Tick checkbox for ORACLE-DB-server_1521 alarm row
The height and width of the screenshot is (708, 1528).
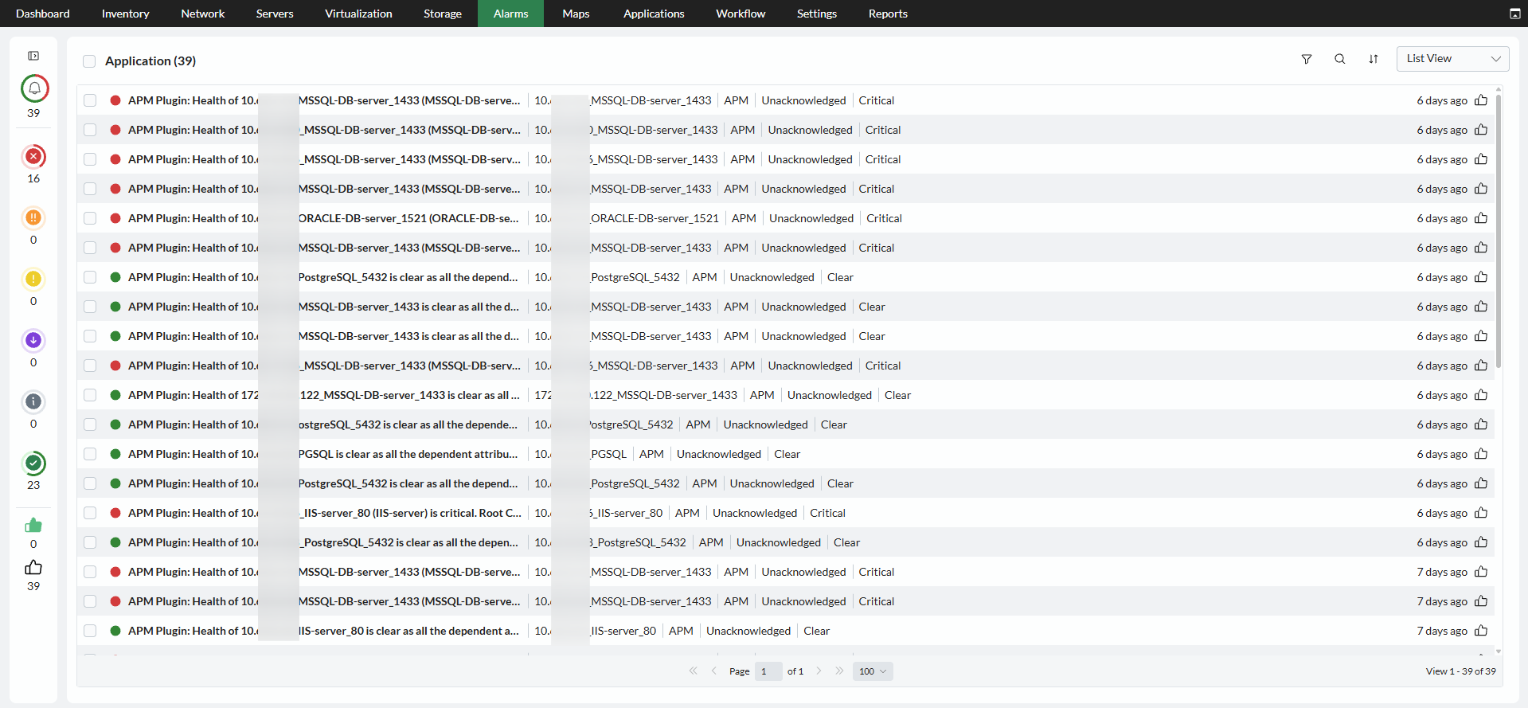pyautogui.click(x=90, y=218)
